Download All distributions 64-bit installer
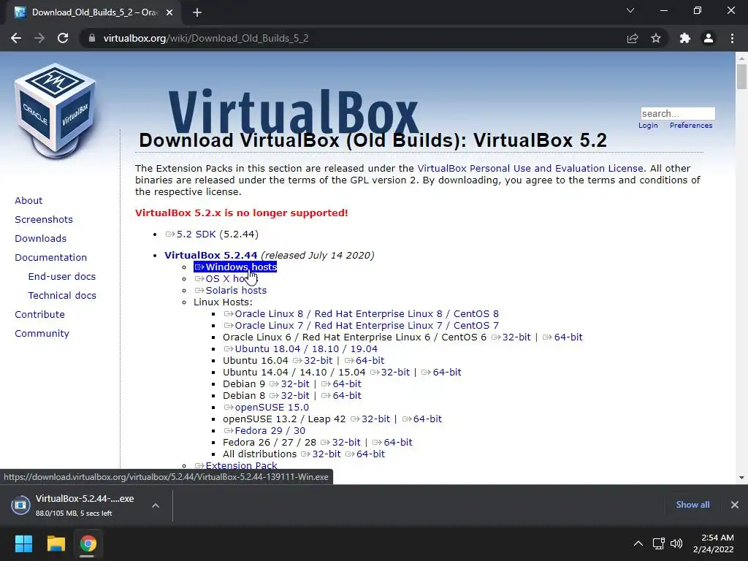 click(x=365, y=454)
